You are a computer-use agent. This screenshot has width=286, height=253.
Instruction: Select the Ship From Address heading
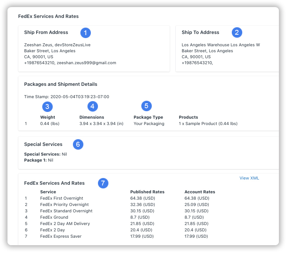(x=46, y=32)
